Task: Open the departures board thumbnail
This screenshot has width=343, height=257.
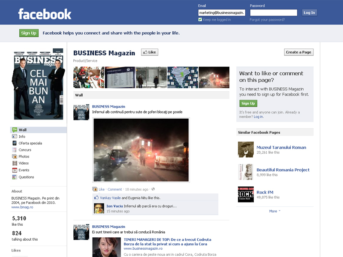Action: click(120, 78)
